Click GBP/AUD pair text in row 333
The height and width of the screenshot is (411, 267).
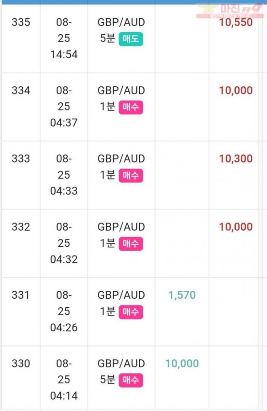[x=121, y=159]
